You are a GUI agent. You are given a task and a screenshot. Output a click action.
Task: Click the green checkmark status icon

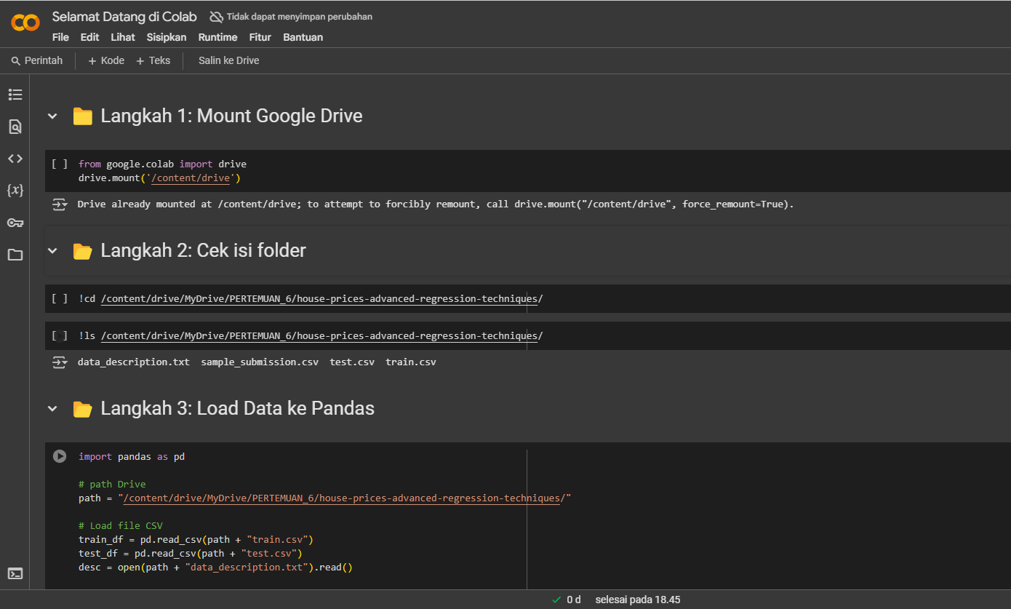coord(556,600)
